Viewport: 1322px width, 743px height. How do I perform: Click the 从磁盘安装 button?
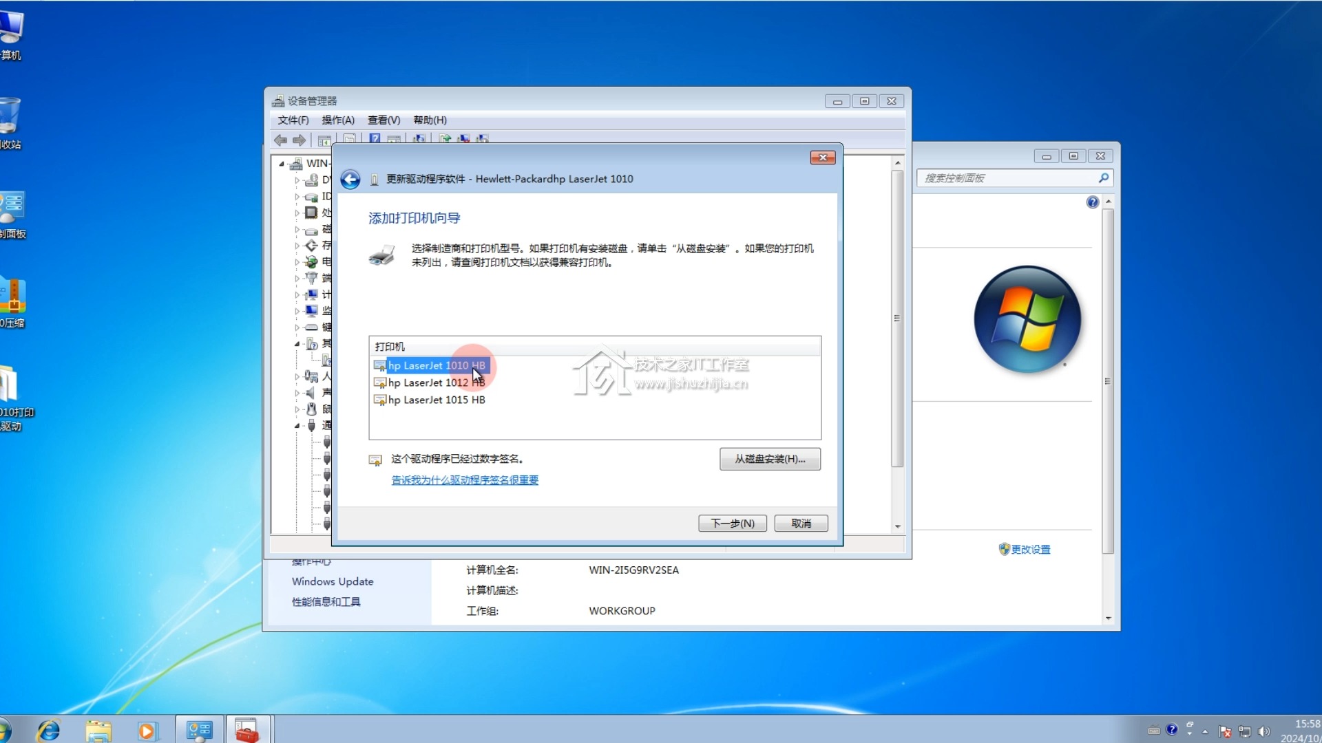[x=769, y=459]
